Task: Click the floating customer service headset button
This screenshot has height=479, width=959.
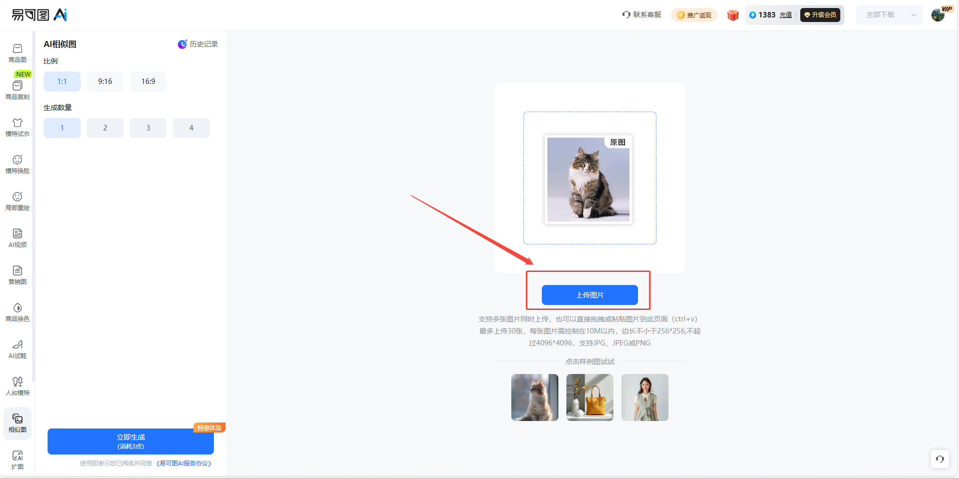Action: (x=940, y=459)
